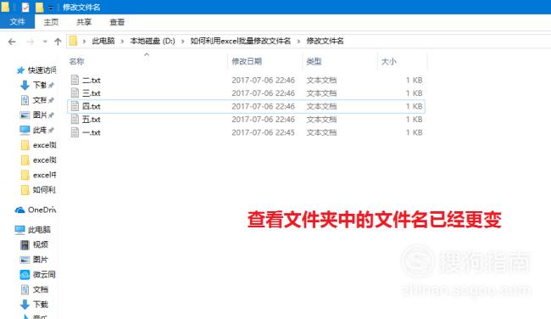551x319 pixels.
Task: Open 快速访问 in the navigation pane
Action: point(42,70)
